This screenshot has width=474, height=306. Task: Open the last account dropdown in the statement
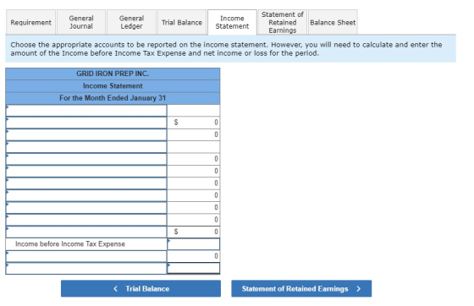[86, 268]
